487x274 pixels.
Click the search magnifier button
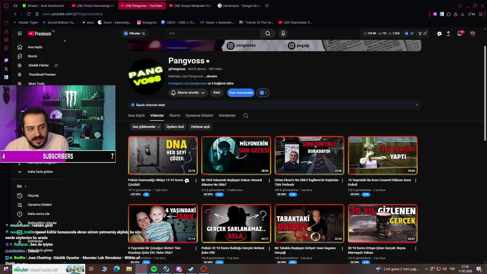(x=268, y=33)
